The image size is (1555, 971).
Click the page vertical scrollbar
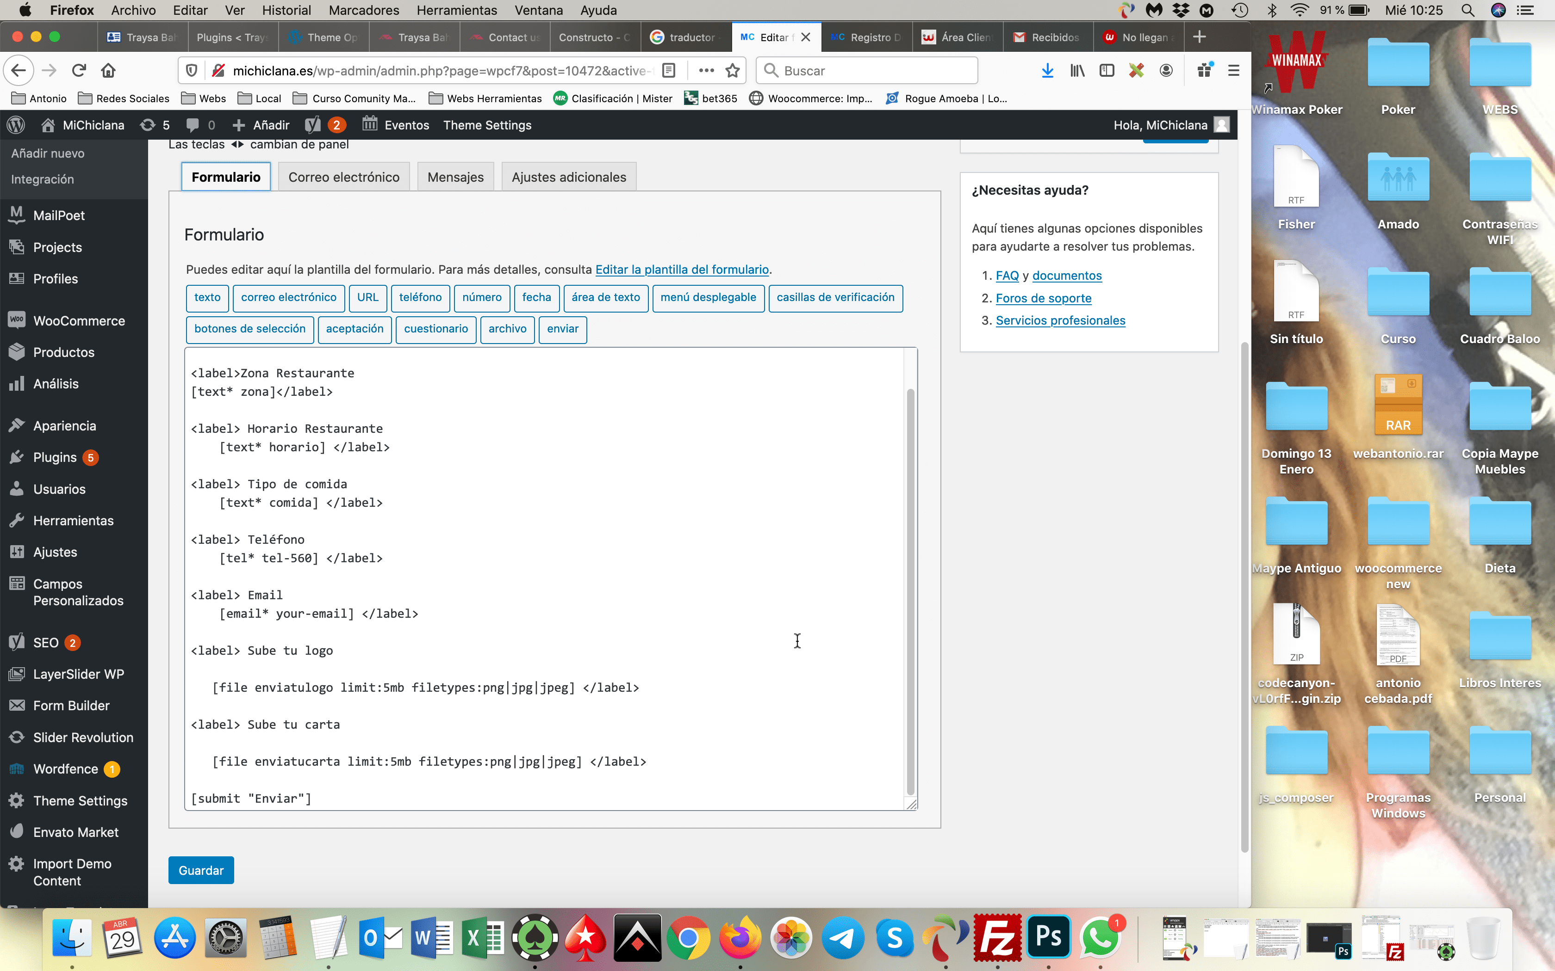[x=1244, y=597]
